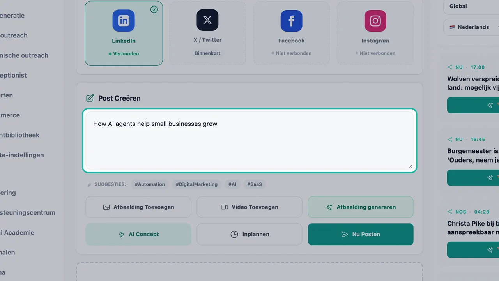Add the #Automation hashtag suggestion
499x281 pixels.
click(150, 184)
